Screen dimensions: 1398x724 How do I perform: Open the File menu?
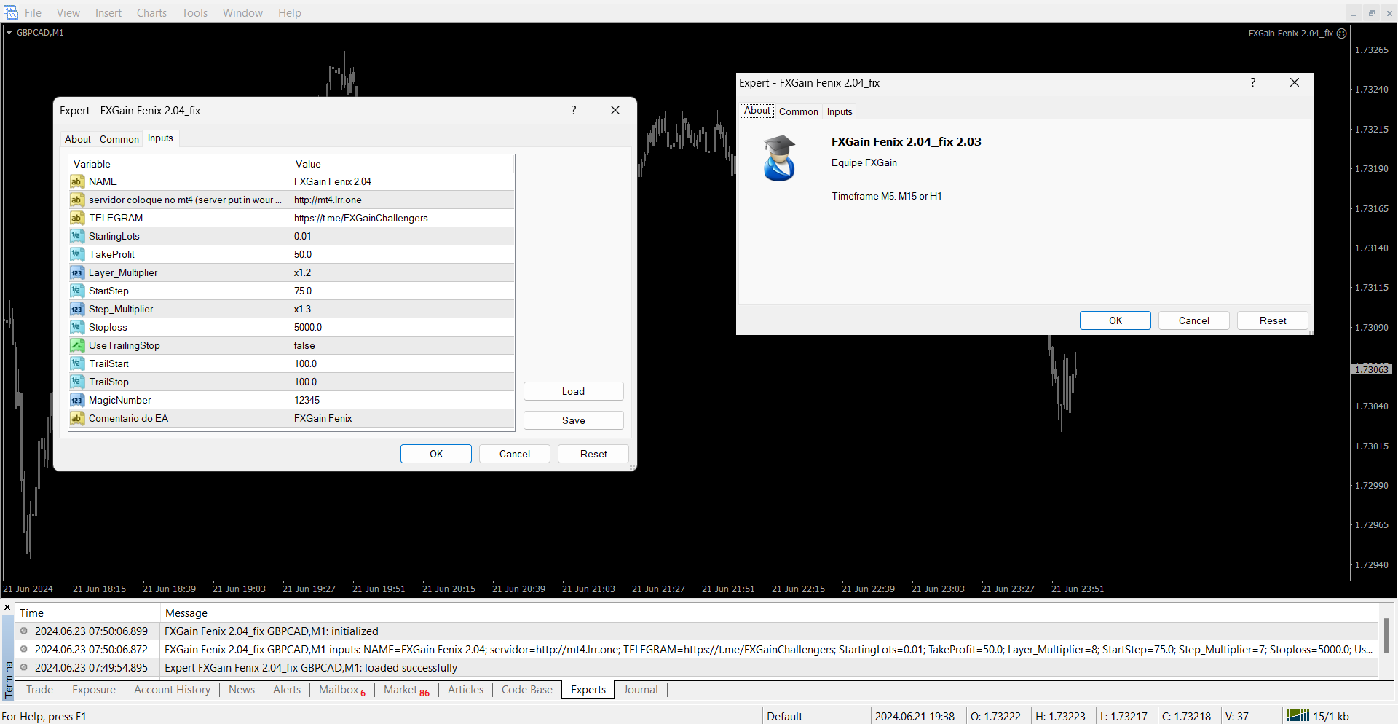point(33,13)
